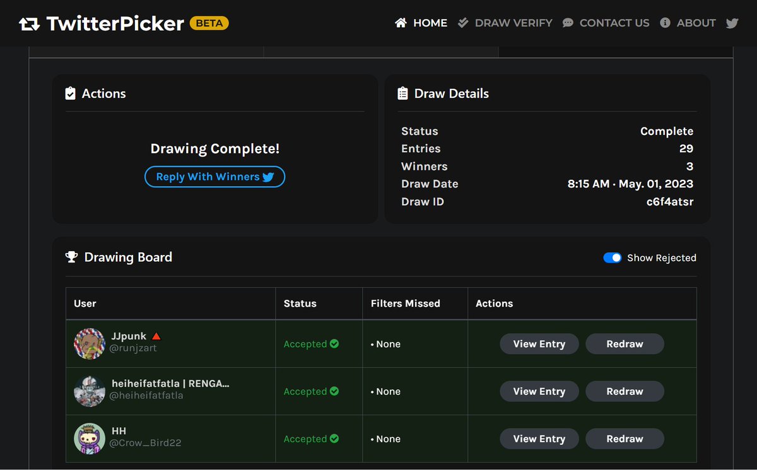
Task: Click the HH display name
Action: 119,431
